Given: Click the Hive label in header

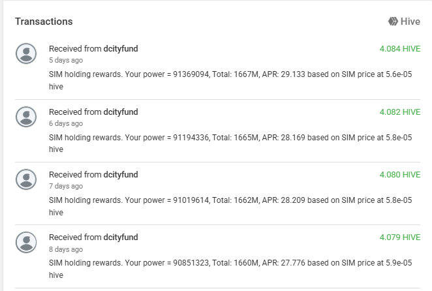Looking at the screenshot, I should coord(410,22).
